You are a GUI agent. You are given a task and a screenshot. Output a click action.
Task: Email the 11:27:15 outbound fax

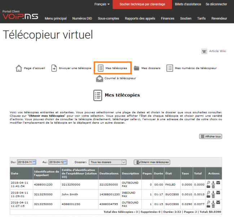coord(218,202)
